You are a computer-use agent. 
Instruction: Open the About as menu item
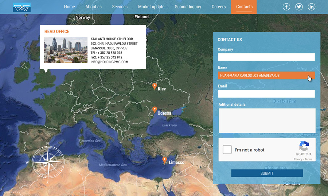(x=93, y=7)
